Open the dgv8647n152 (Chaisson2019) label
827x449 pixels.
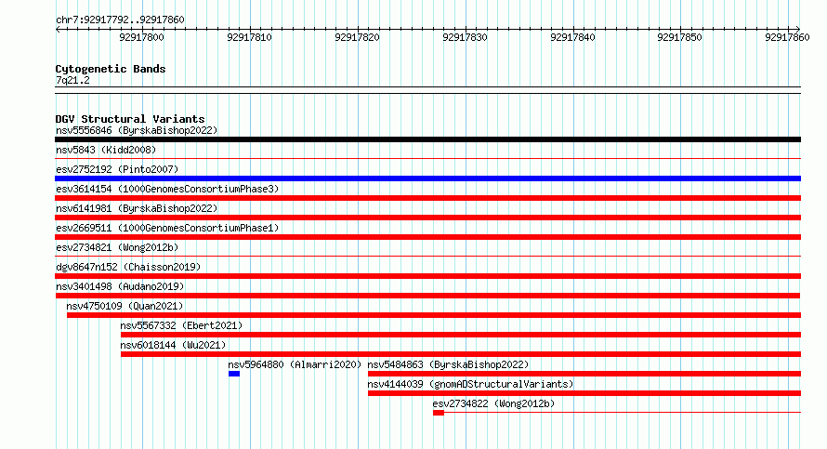point(128,267)
